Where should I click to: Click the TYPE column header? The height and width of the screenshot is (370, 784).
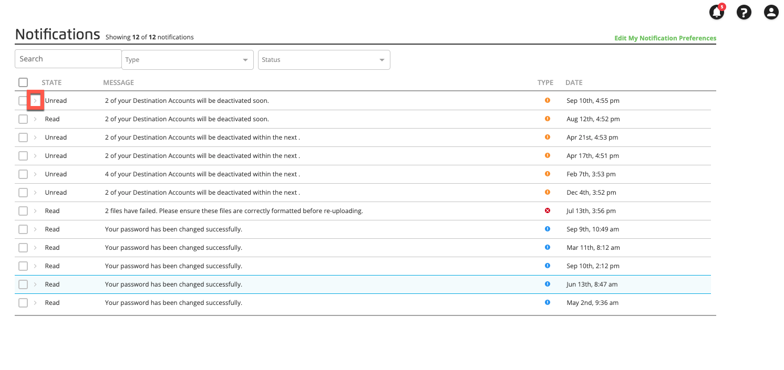(545, 82)
